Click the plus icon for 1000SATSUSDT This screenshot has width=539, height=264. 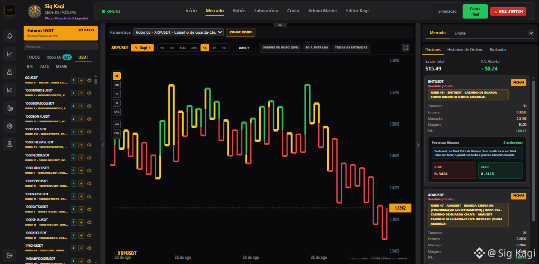[81, 209]
